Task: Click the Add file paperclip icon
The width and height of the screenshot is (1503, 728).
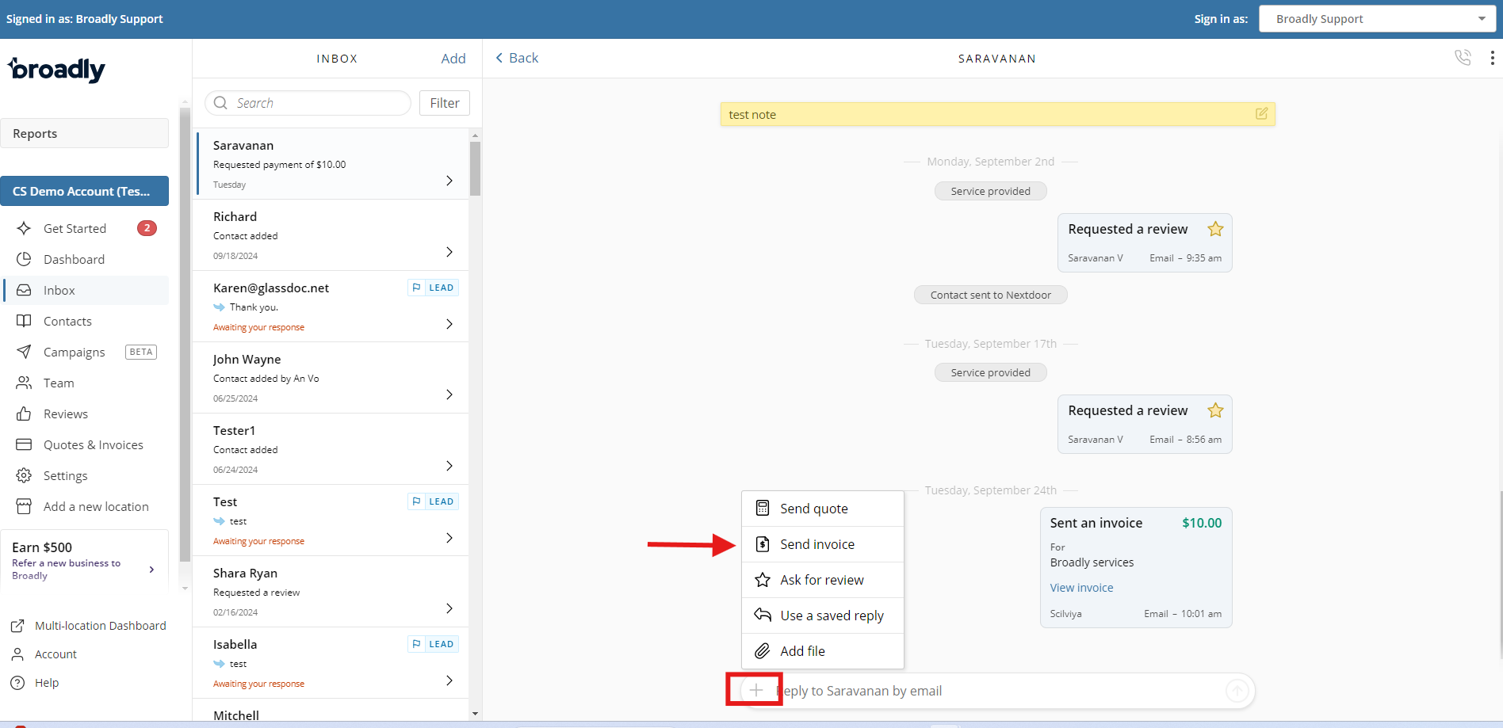Action: click(x=763, y=651)
